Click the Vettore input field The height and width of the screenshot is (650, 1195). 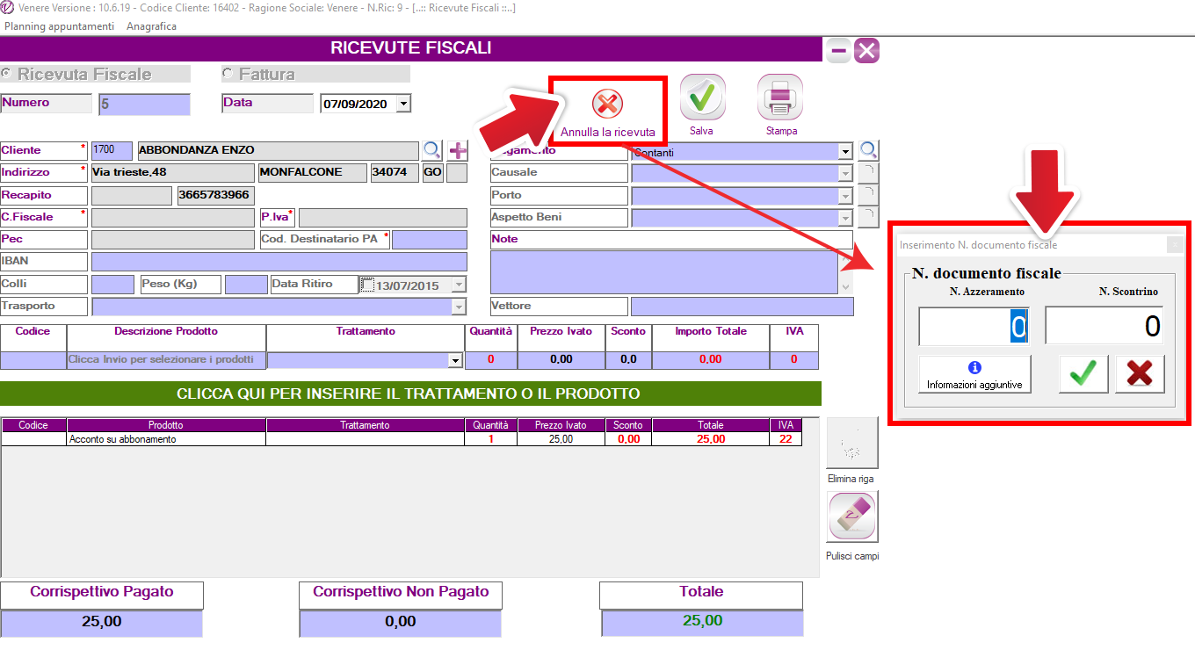pos(742,307)
